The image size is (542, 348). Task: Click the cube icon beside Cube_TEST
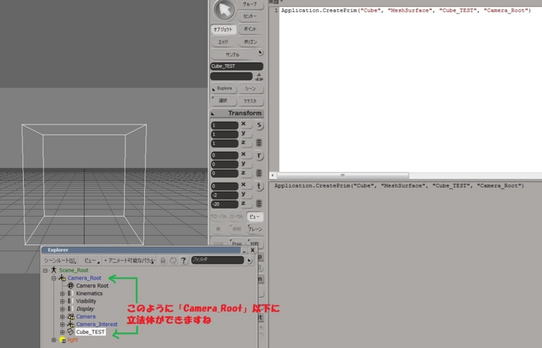tap(70, 332)
